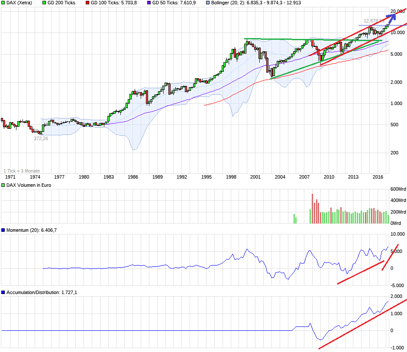The height and width of the screenshot is (352, 407).
Task: Click the 1977 label on the time axis
Action: (x=59, y=177)
